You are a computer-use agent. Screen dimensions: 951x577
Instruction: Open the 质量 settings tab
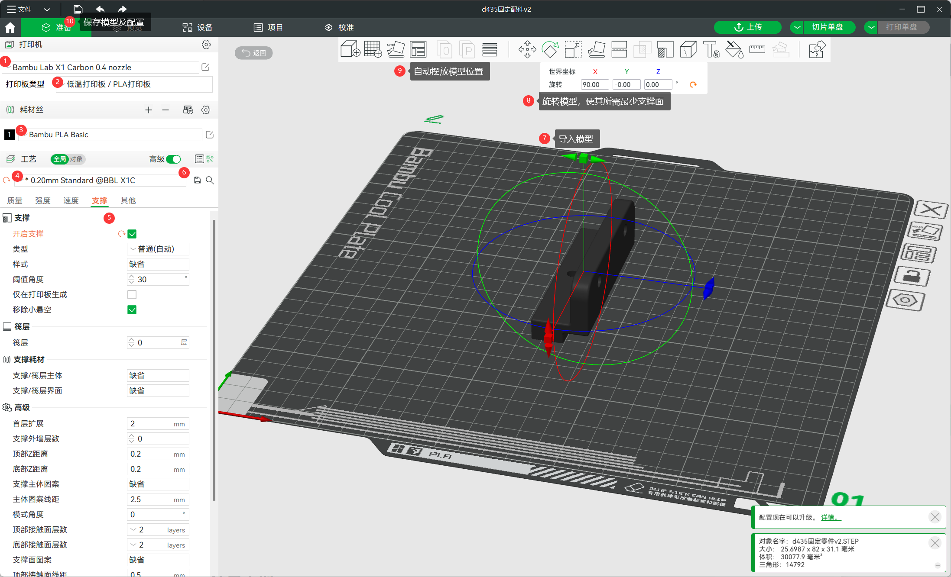pos(15,200)
